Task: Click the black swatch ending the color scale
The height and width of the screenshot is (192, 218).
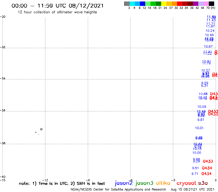Action: click(x=212, y=4)
